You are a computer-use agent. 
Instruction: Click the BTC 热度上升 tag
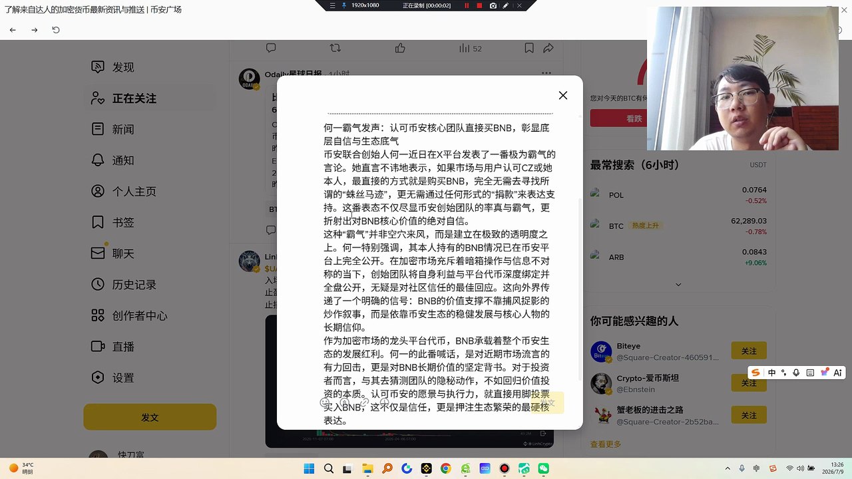click(646, 226)
